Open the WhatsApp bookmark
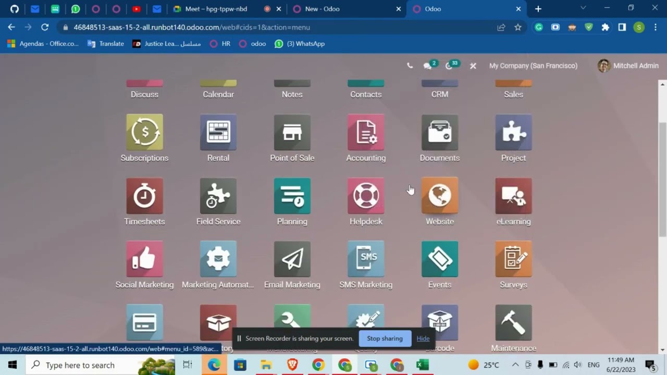The width and height of the screenshot is (667, 375). tap(300, 44)
